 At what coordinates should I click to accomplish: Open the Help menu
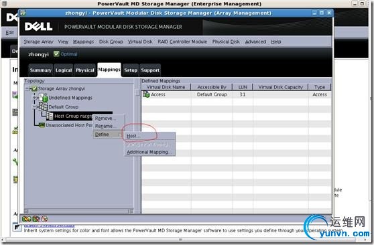point(275,42)
